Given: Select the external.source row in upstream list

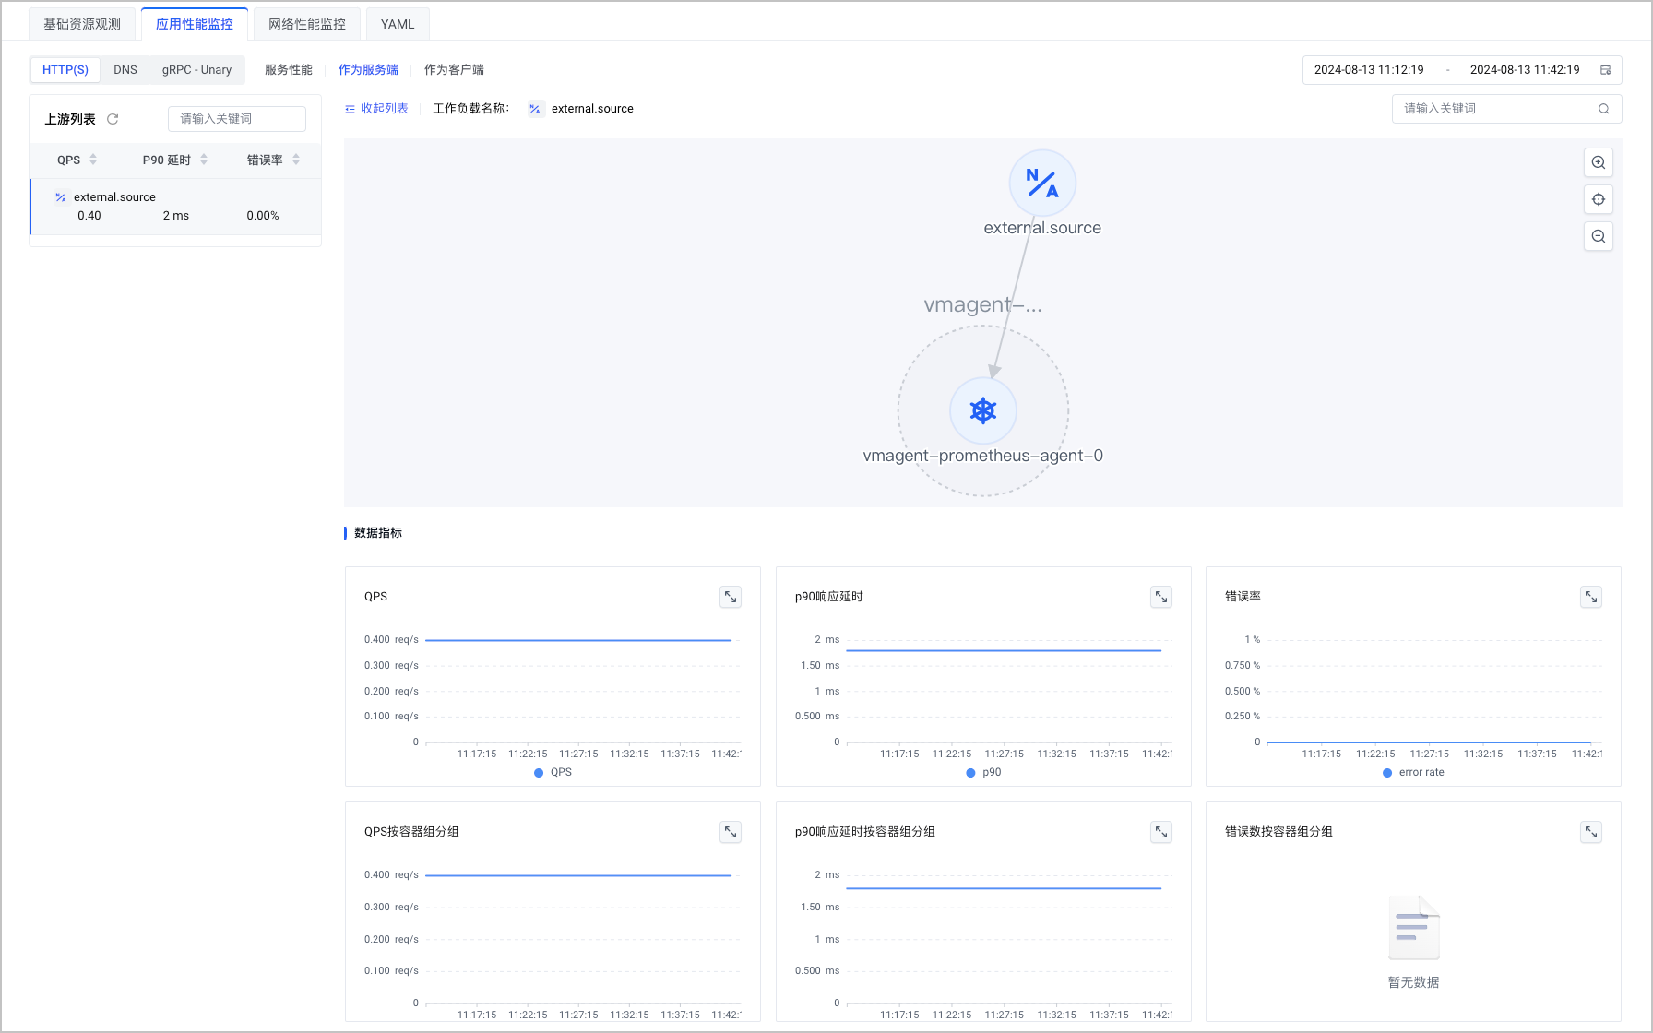Looking at the screenshot, I should click(175, 207).
